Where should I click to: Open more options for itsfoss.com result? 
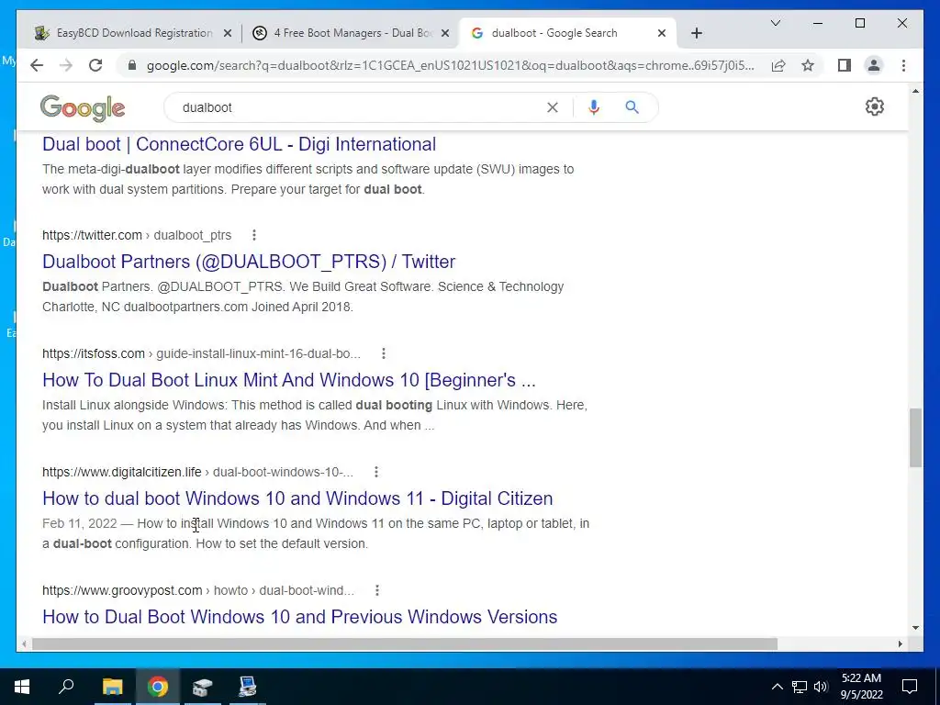pos(384,353)
